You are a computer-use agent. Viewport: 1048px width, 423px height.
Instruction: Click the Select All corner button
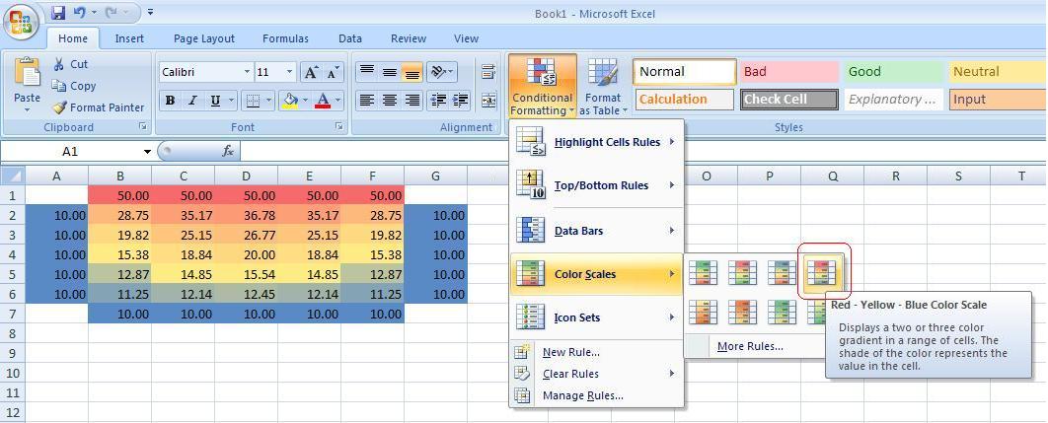click(x=12, y=176)
